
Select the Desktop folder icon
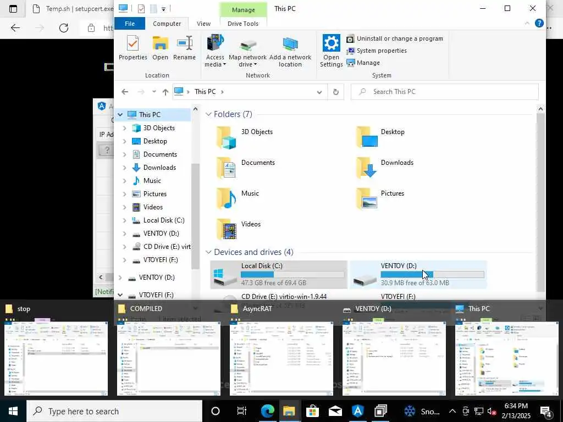click(x=366, y=137)
